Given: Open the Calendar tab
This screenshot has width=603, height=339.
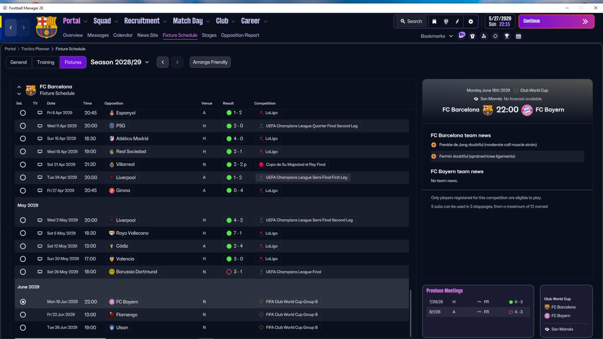Looking at the screenshot, I should (123, 35).
